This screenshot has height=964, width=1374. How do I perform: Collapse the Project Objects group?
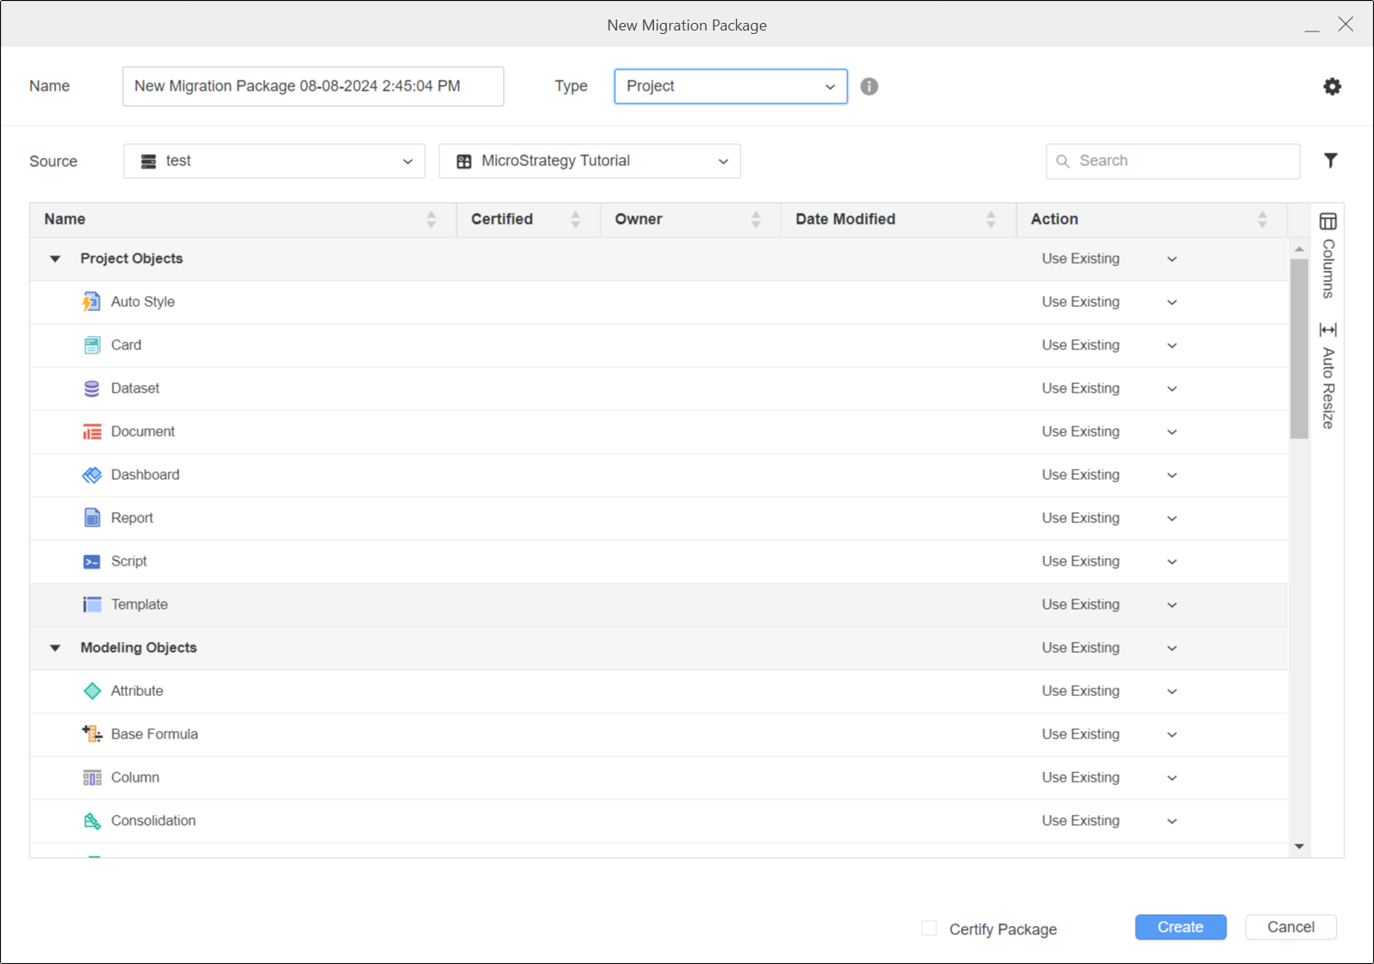[x=55, y=259]
